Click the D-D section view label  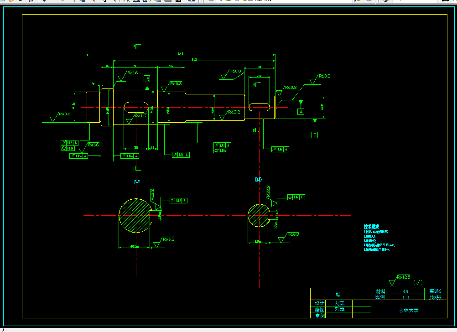tap(259, 180)
